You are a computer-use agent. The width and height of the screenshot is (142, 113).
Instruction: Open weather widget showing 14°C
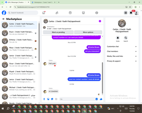click(x=111, y=108)
